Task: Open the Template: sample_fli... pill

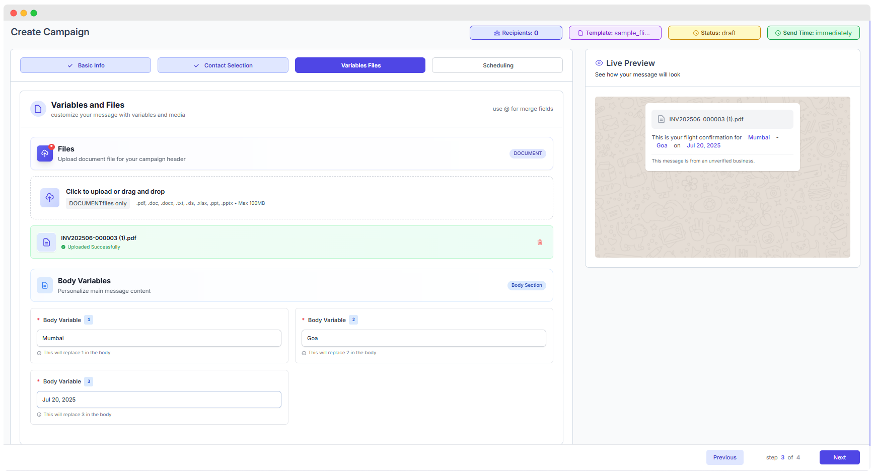Action: (x=615, y=33)
